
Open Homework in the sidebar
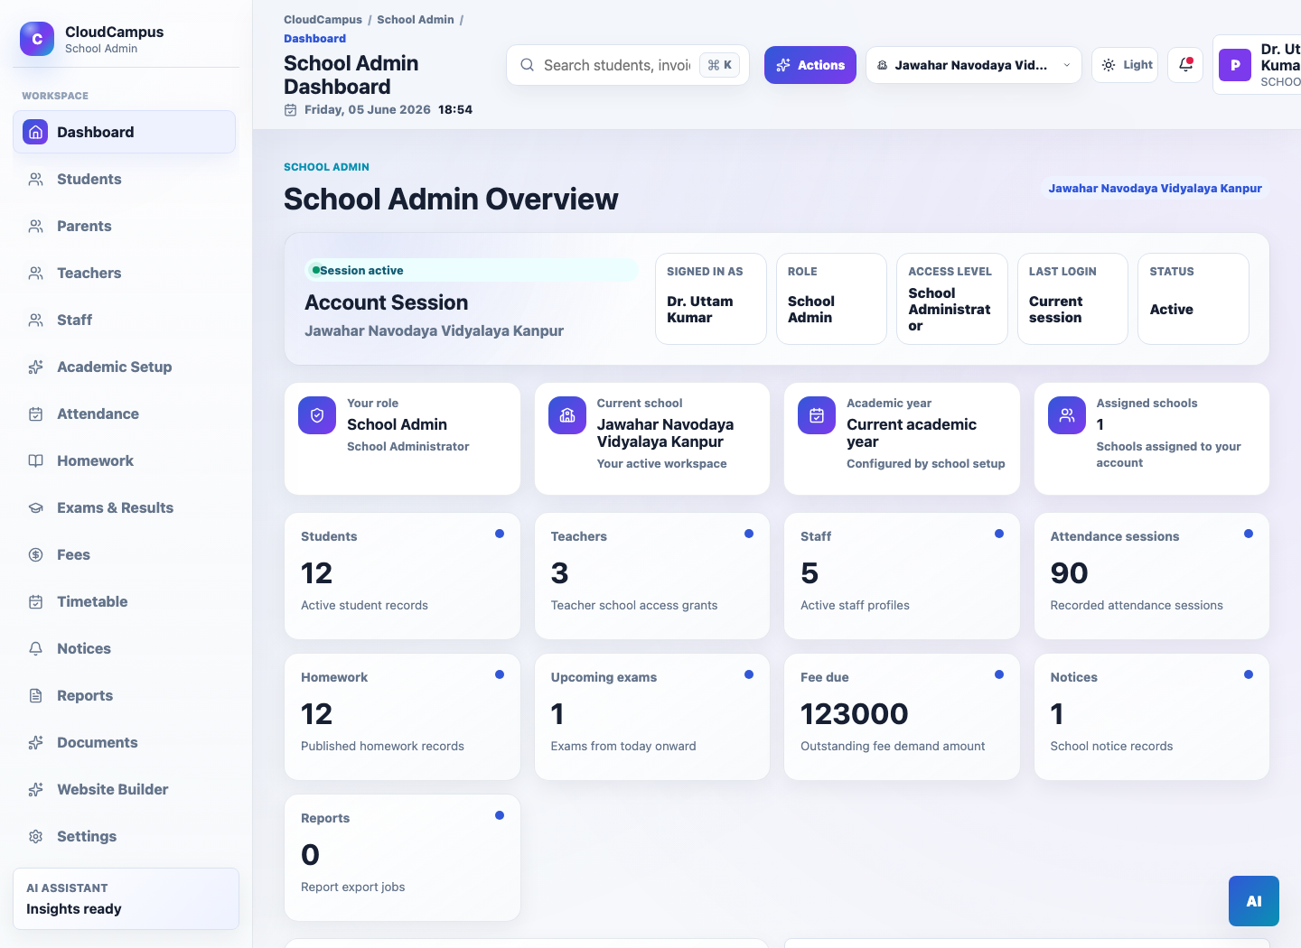pos(125,460)
